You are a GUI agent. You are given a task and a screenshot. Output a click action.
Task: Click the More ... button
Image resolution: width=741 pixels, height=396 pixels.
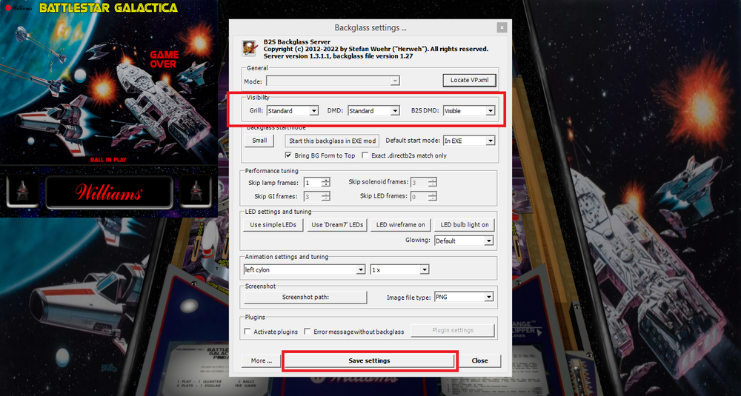(x=262, y=360)
